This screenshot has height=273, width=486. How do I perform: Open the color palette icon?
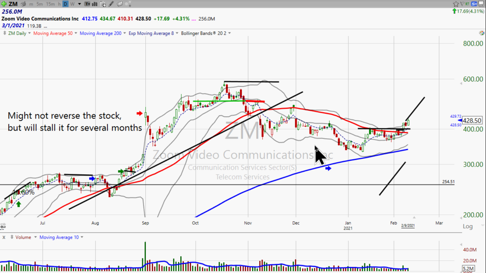pos(481,33)
